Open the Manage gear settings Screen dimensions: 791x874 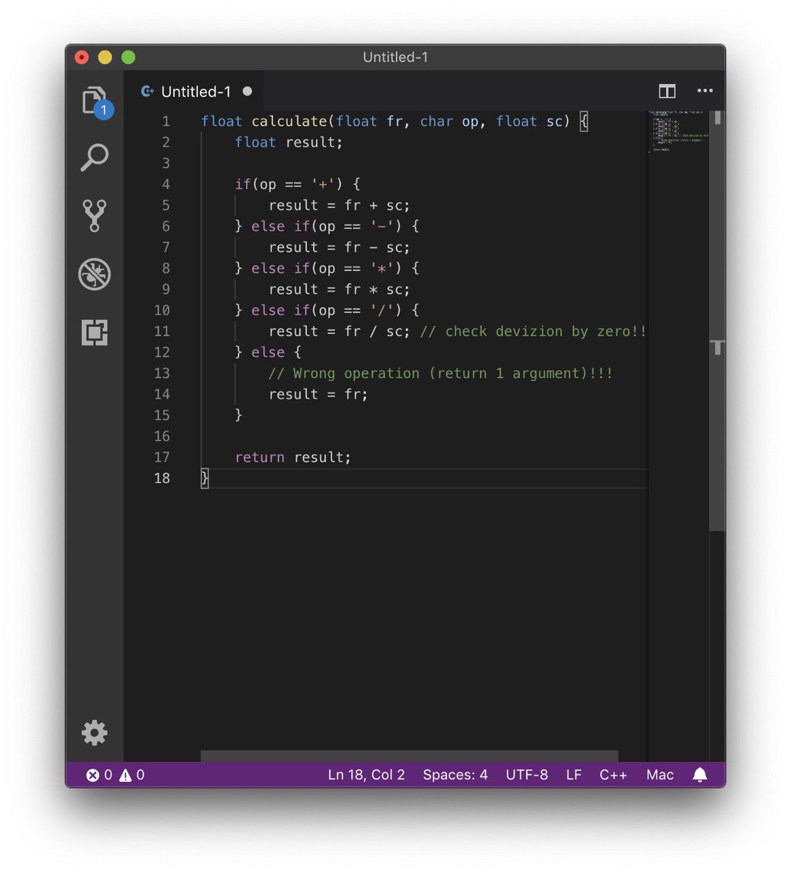pyautogui.click(x=95, y=733)
